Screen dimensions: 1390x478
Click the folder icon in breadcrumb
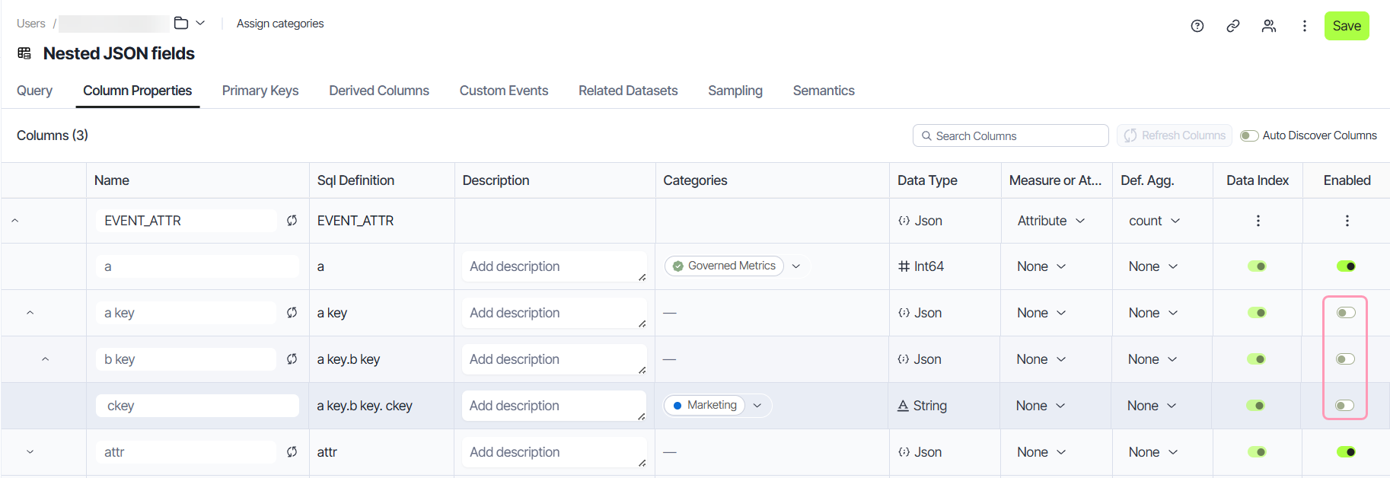click(181, 23)
